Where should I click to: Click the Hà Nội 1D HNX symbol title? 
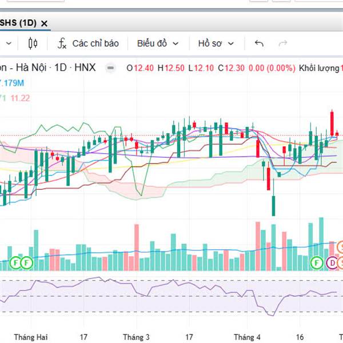point(47,67)
